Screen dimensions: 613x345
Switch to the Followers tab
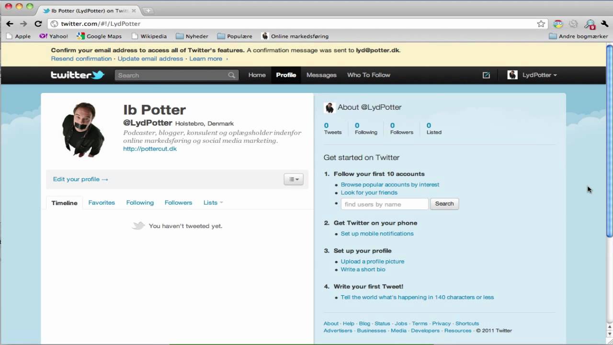pos(178,203)
